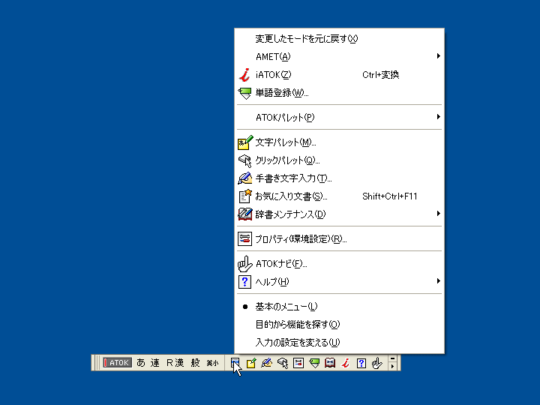Select お気に入り文書(S)... menu item
The height and width of the screenshot is (405, 540).
coord(339,196)
